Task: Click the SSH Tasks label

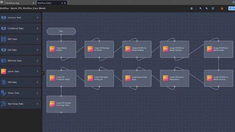Action: coord(12,82)
